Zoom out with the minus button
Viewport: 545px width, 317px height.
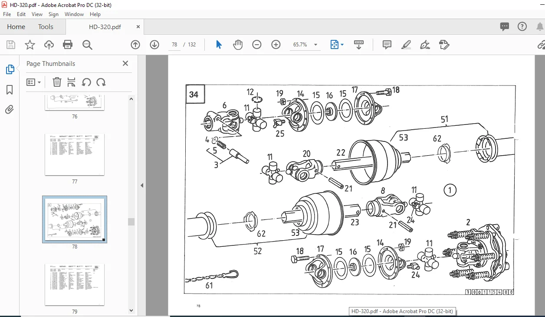coord(257,45)
